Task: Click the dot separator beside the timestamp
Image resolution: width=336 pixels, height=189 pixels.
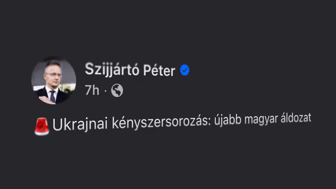Action: pyautogui.click(x=106, y=91)
